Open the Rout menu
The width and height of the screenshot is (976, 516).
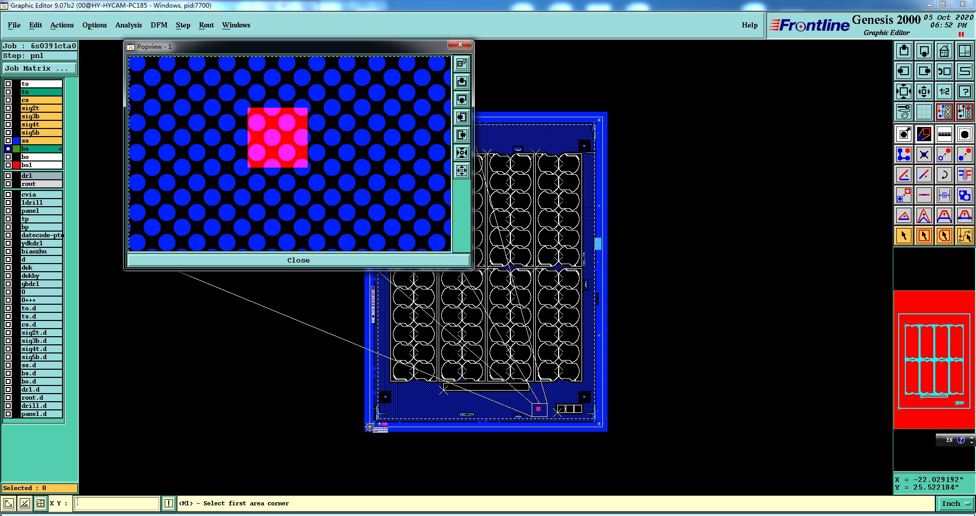point(206,25)
